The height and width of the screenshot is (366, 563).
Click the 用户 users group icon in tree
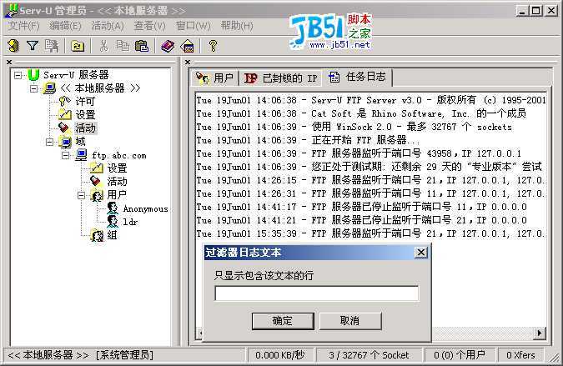[97, 195]
